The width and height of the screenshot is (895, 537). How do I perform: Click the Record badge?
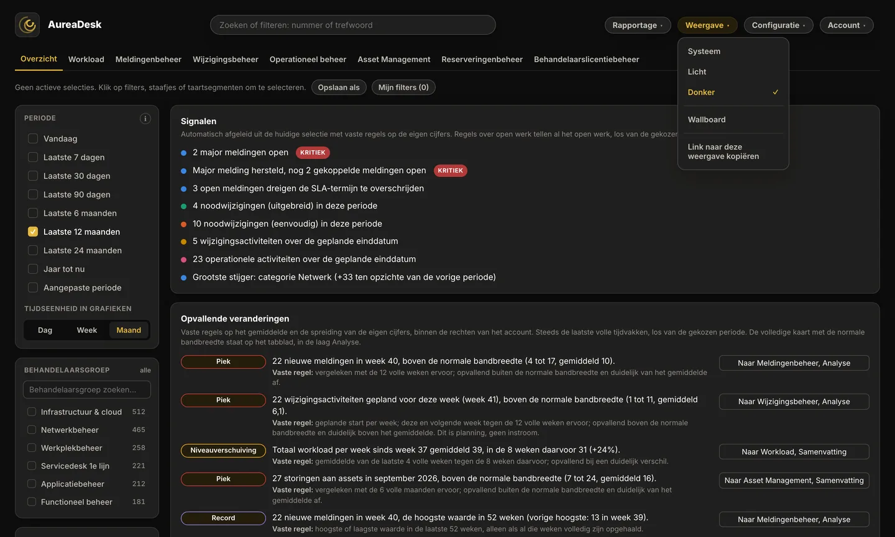(223, 518)
